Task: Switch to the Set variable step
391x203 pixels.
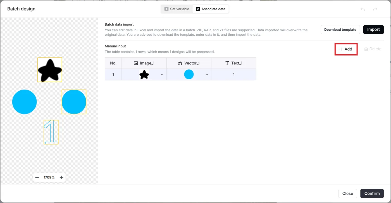Action: (177, 9)
